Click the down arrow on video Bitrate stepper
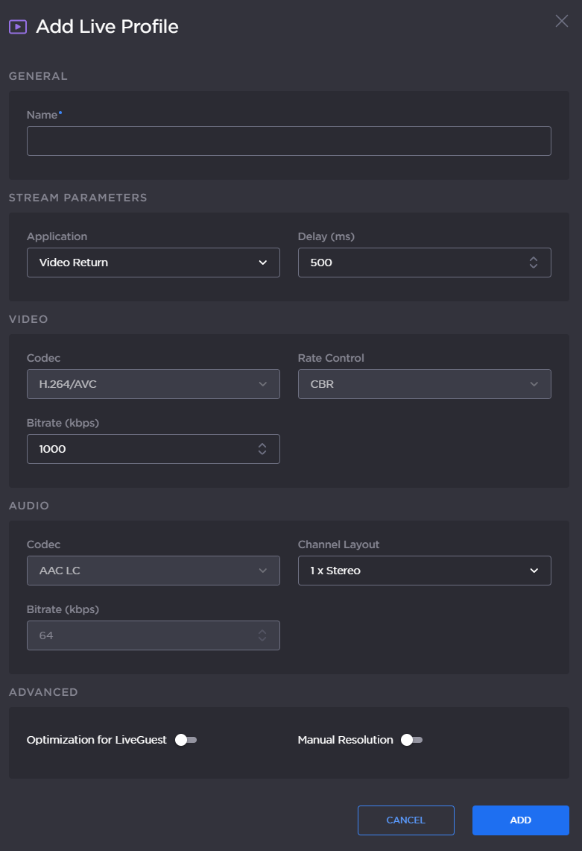Screen dimensions: 582x851 (x=262, y=453)
